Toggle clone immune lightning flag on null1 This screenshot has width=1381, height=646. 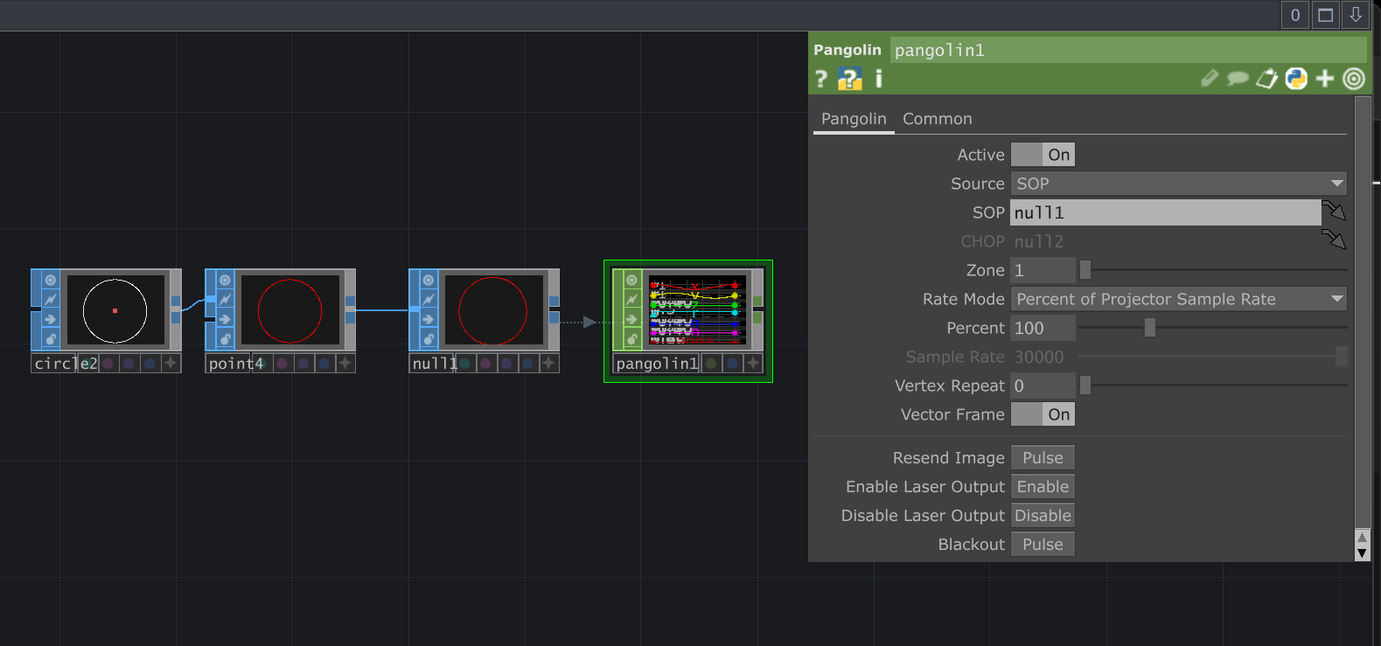click(429, 300)
